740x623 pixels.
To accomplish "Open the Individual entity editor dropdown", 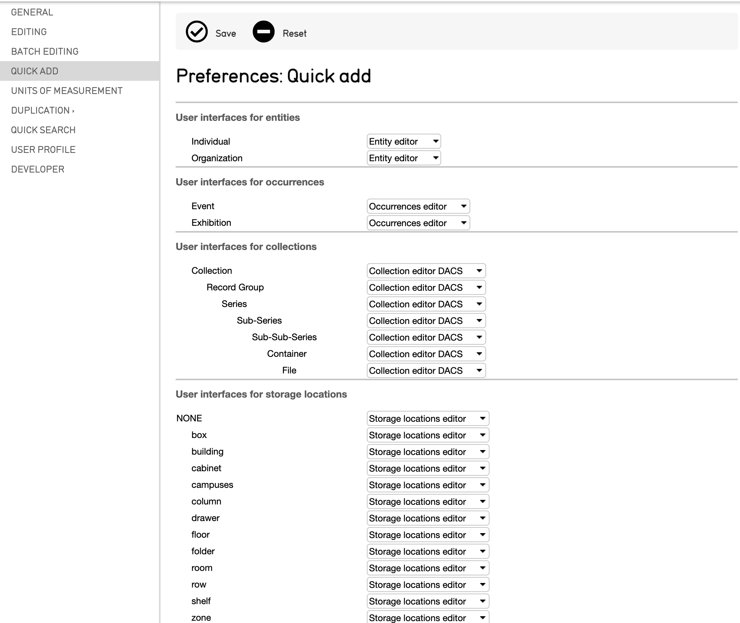I will pyautogui.click(x=403, y=142).
